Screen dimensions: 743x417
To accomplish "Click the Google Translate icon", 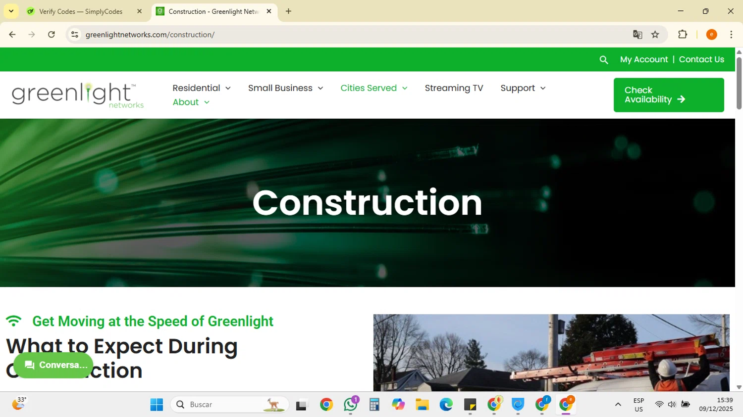I will (637, 35).
